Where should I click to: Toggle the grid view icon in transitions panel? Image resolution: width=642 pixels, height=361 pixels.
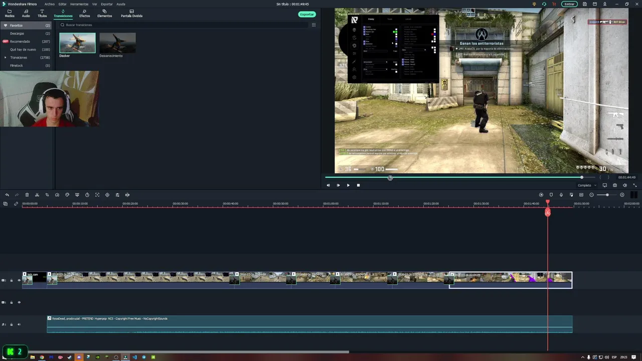314,25
